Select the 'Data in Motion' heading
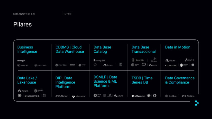Image resolution: width=212 pixels, height=119 pixels. click(x=178, y=47)
